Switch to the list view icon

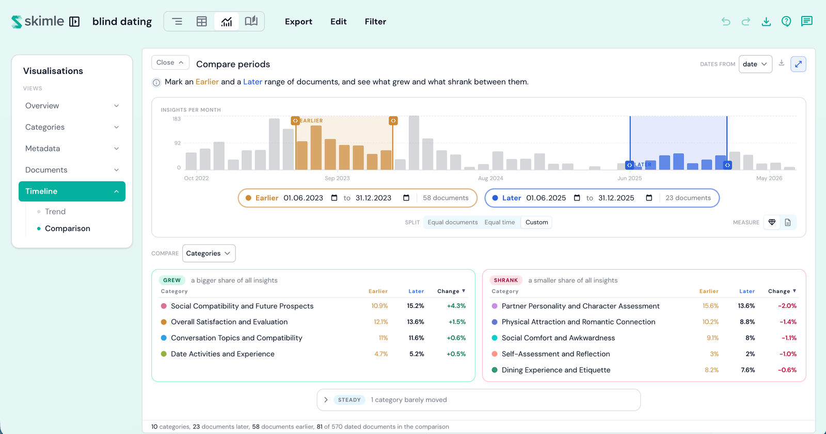click(177, 22)
